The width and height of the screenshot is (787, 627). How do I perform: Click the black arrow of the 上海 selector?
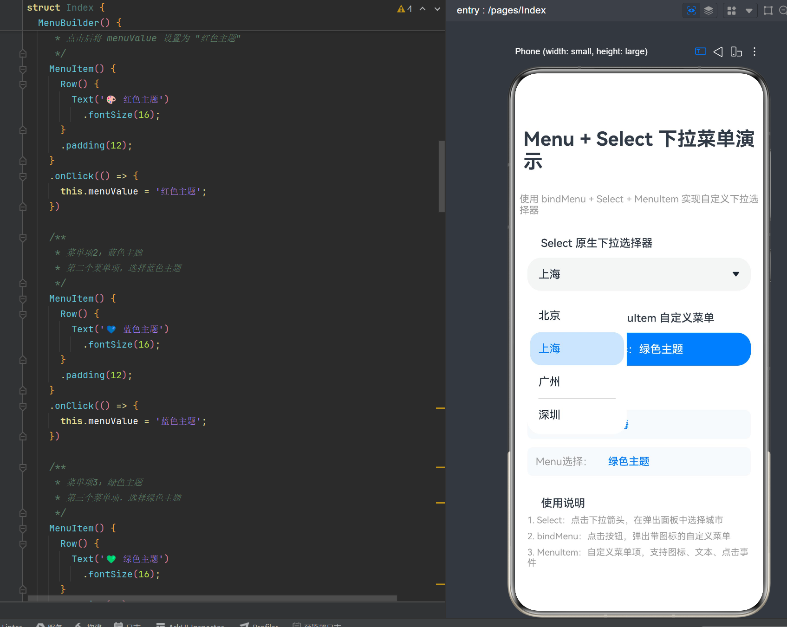tap(736, 274)
